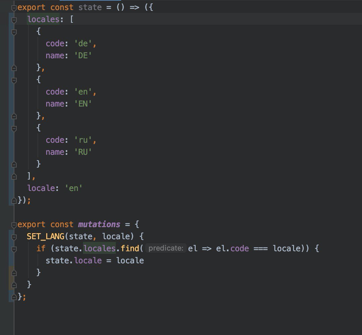The height and width of the screenshot is (335, 362).
Task: Click the fold end marker closing the if block
Action: coord(14,273)
